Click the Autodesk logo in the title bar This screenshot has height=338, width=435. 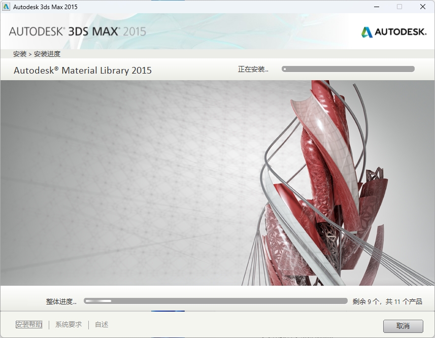click(7, 7)
